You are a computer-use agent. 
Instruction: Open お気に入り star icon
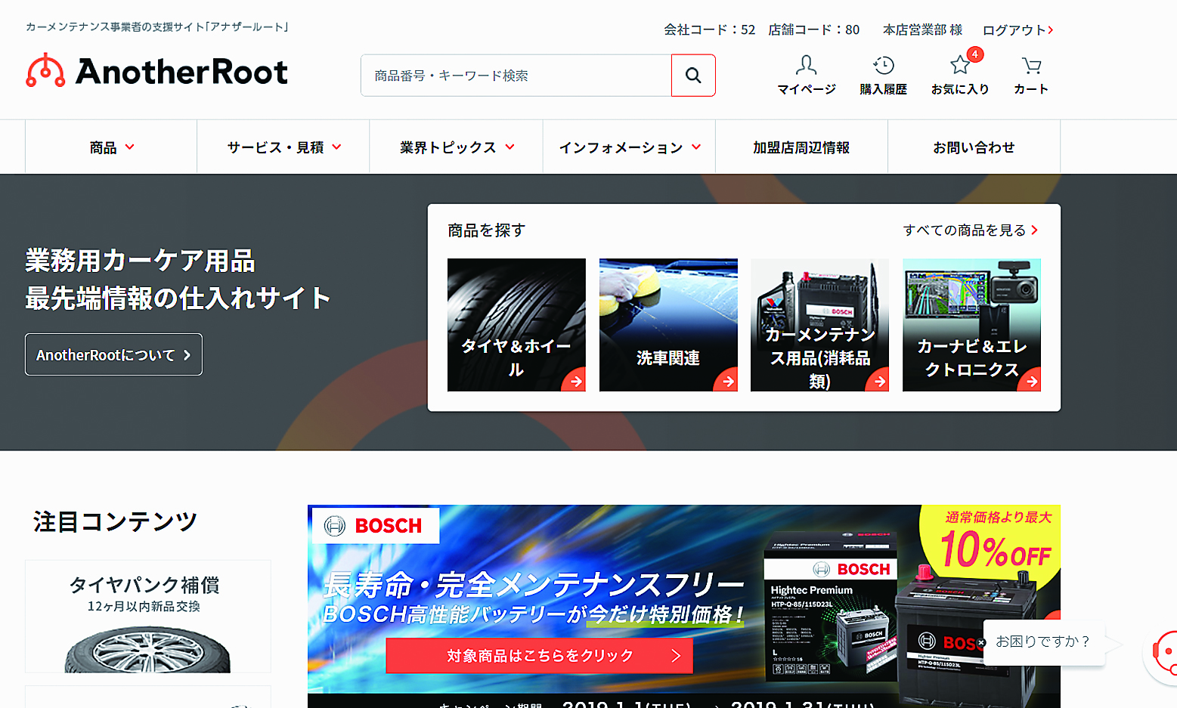pos(959,65)
